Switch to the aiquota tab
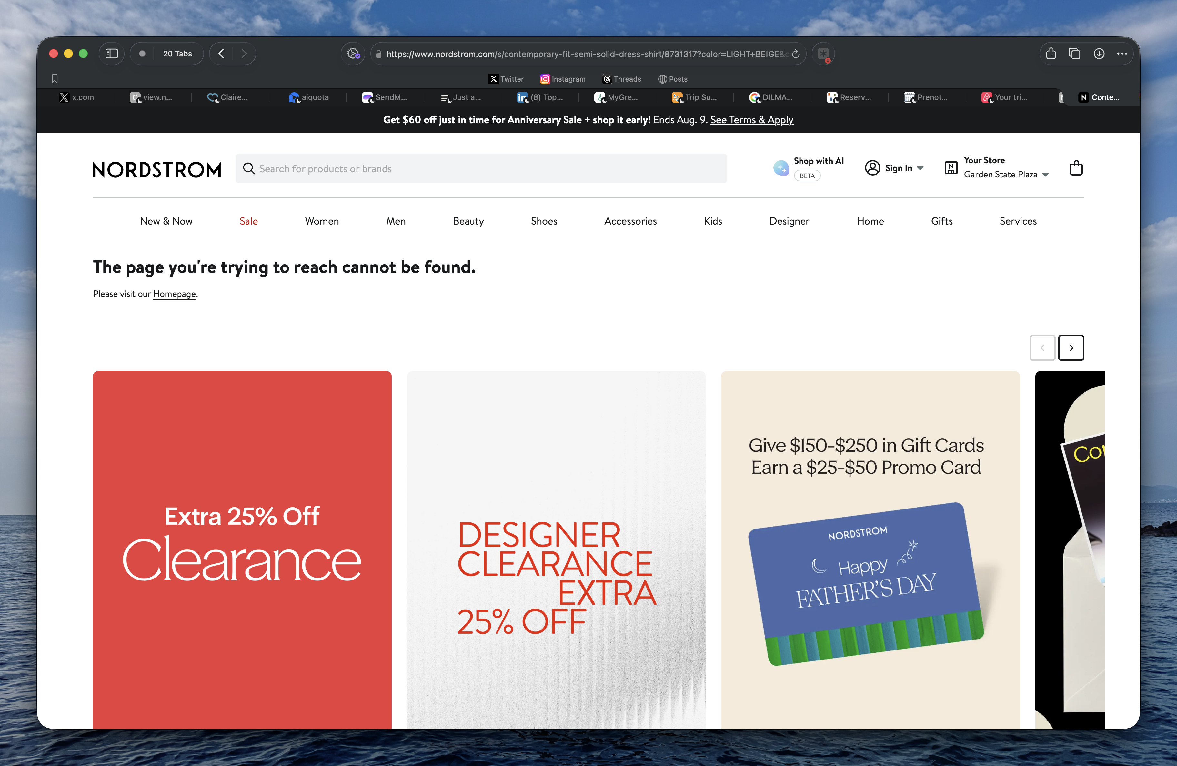 tap(308, 97)
